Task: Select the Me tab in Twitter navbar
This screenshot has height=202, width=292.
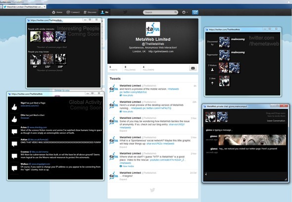Action: 104,12
